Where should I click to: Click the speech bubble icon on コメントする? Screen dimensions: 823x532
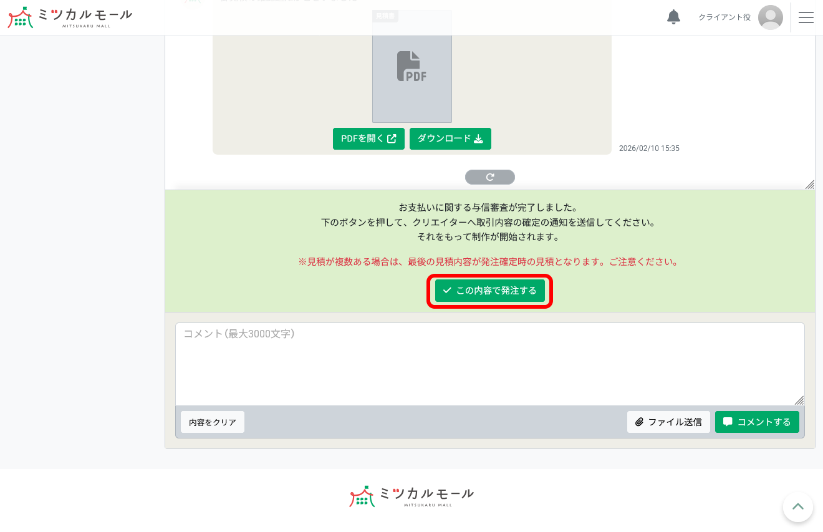coord(728,422)
